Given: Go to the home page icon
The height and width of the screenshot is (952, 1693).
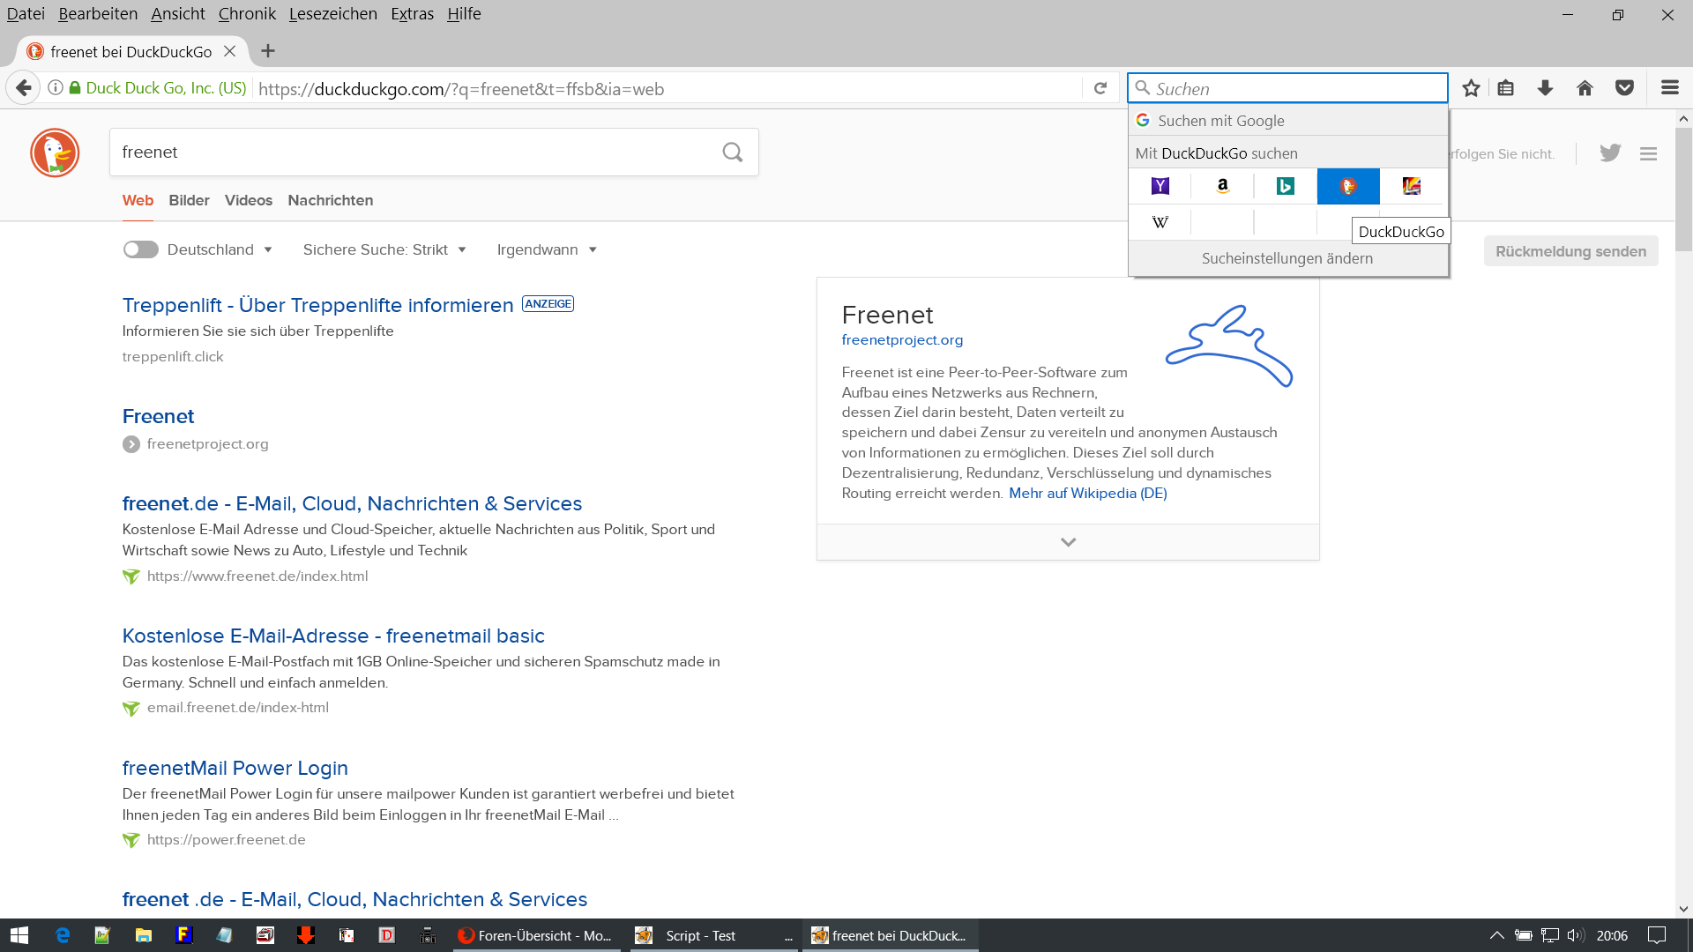Looking at the screenshot, I should 1585,88.
